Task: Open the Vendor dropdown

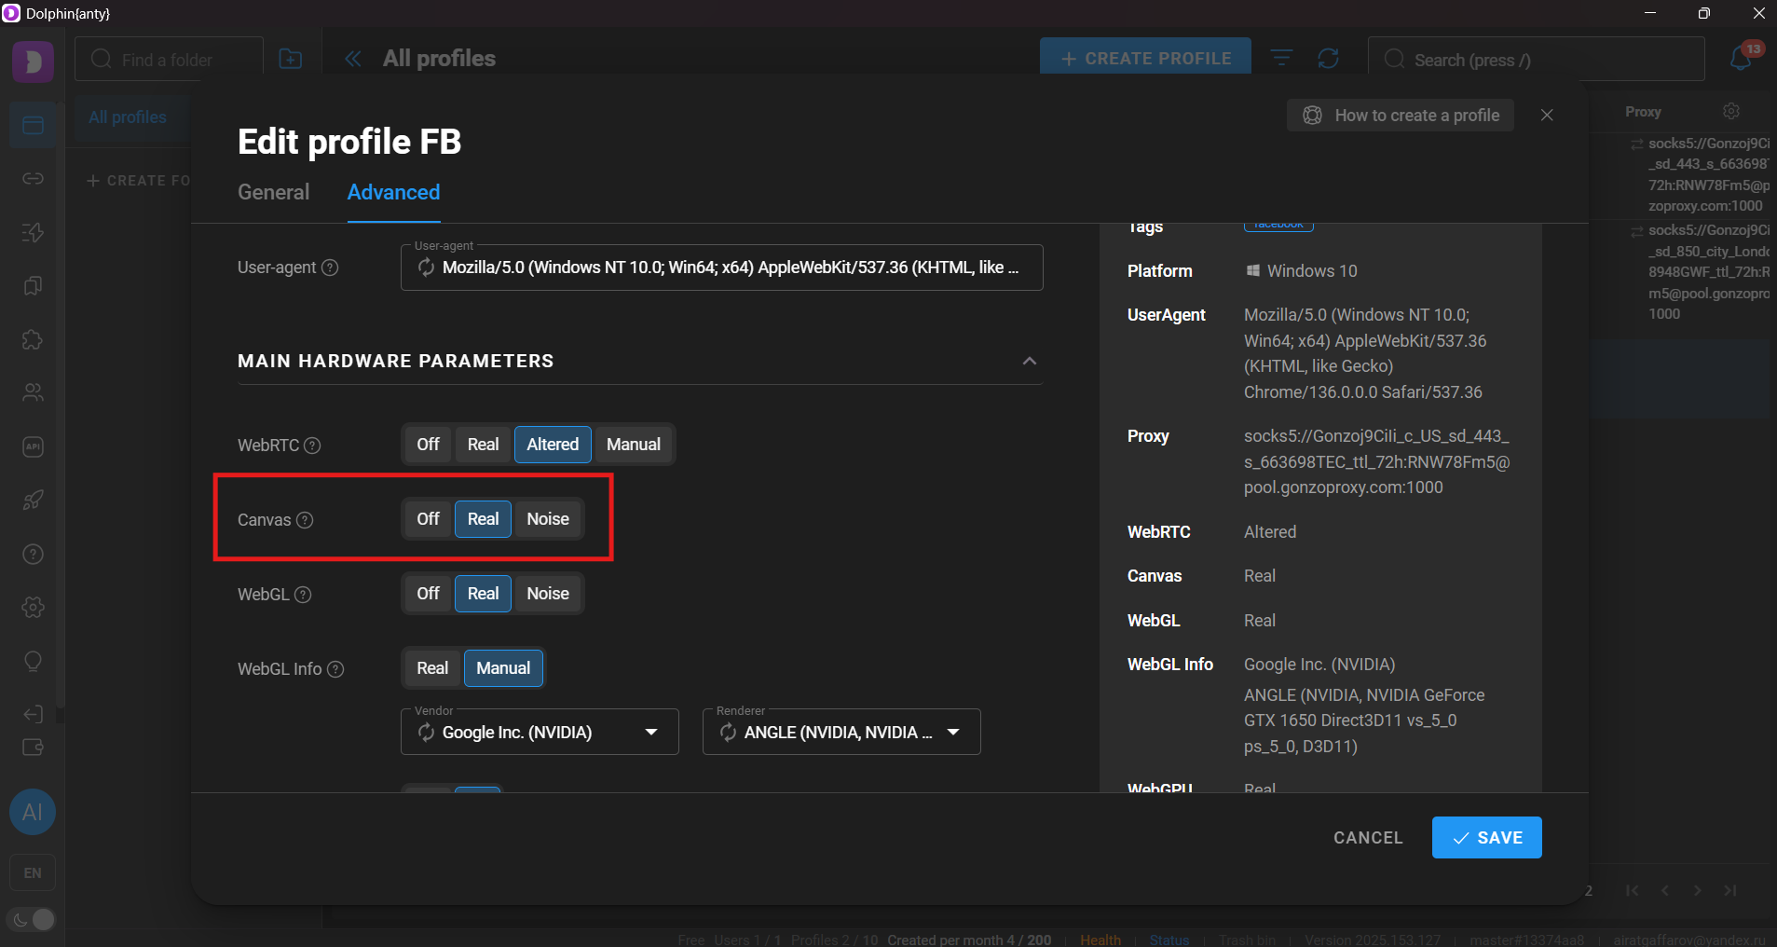Action: click(651, 733)
